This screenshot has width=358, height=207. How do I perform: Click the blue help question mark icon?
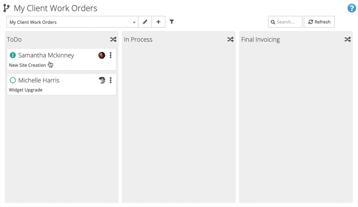point(352,8)
